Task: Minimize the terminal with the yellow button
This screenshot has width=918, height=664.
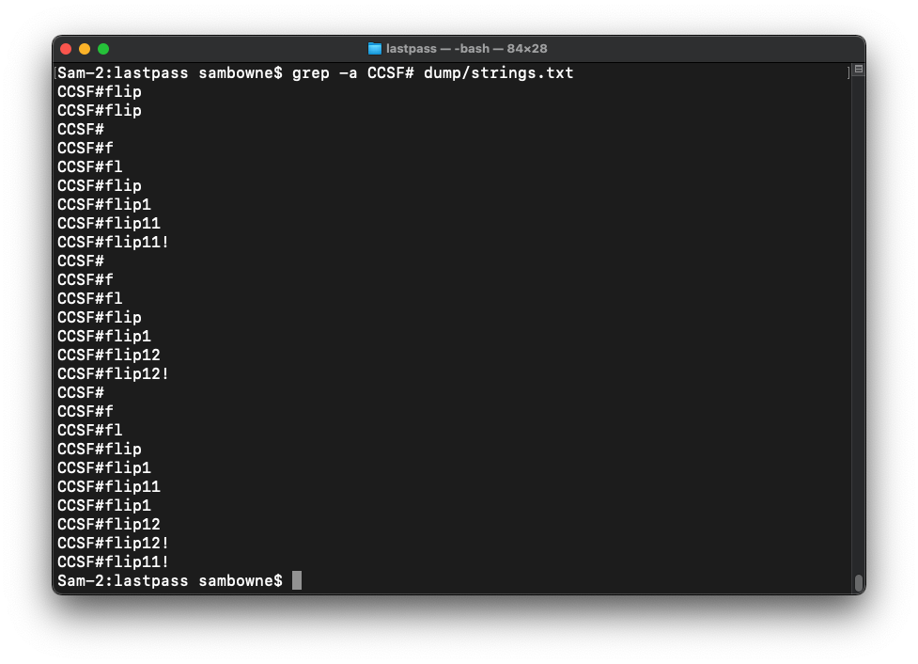Action: click(x=85, y=49)
